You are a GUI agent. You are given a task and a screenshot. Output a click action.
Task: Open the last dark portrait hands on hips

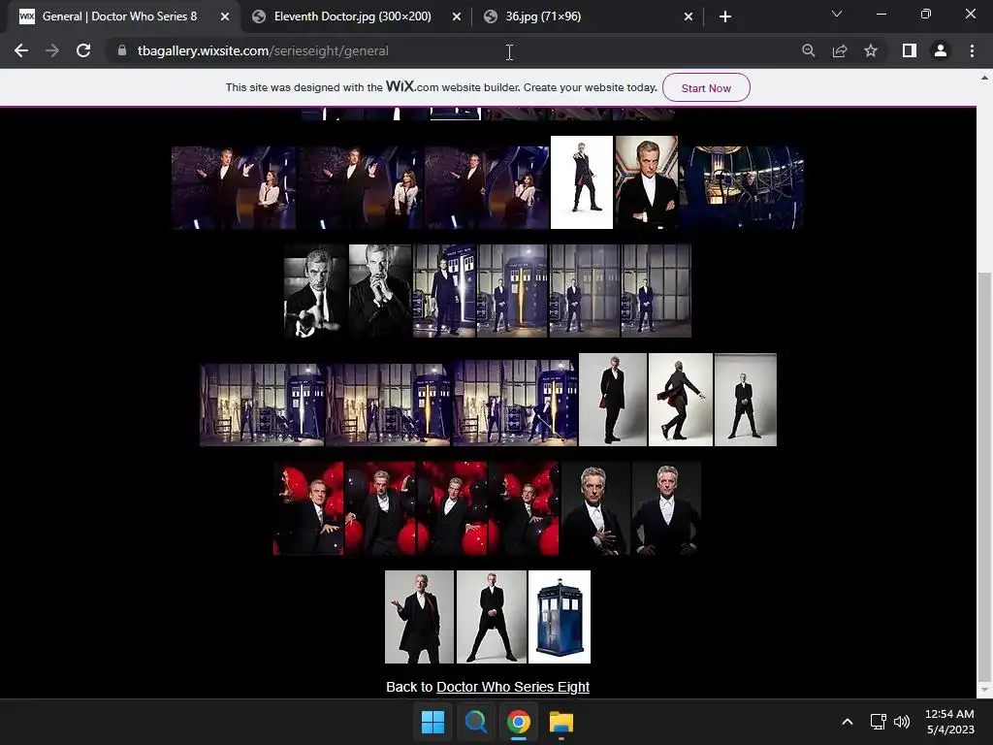click(667, 508)
